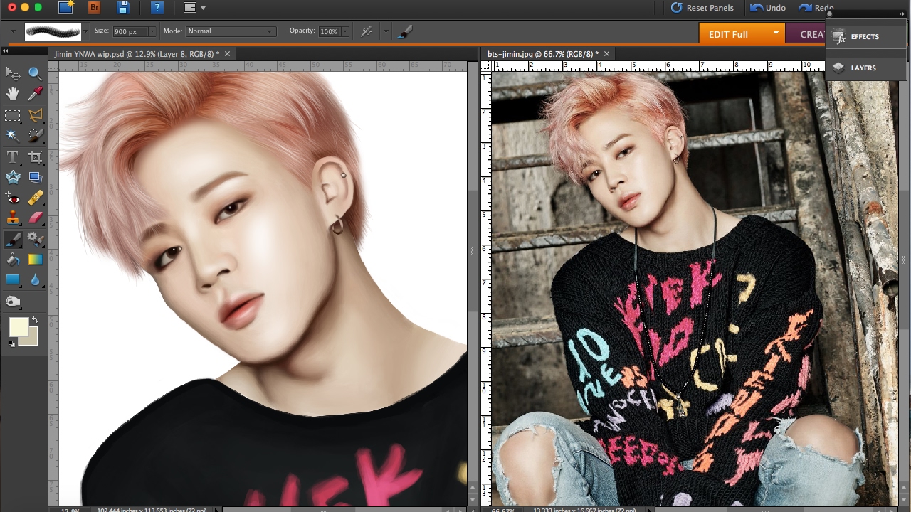Select the blue Rectangle shape tool

(x=13, y=279)
